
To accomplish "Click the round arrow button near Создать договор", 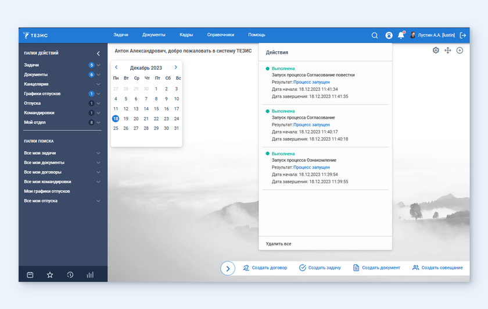I will [228, 268].
